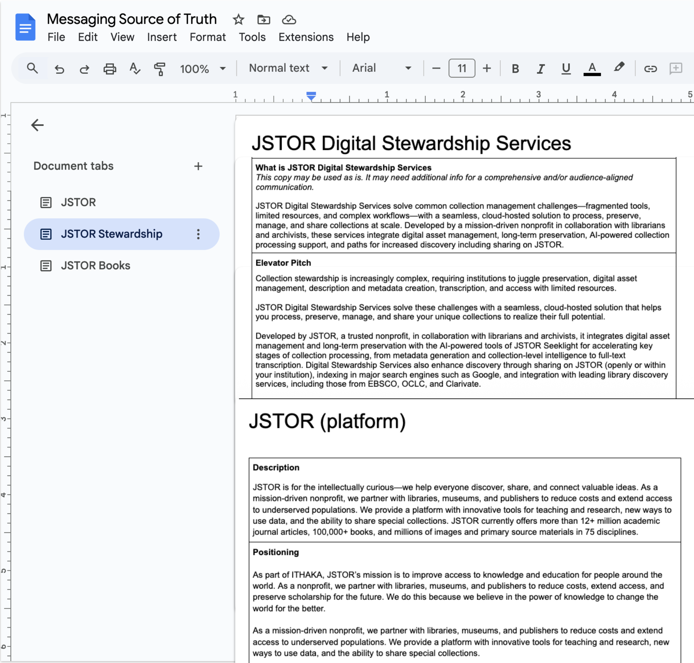Toggle underline formatting

tap(566, 68)
